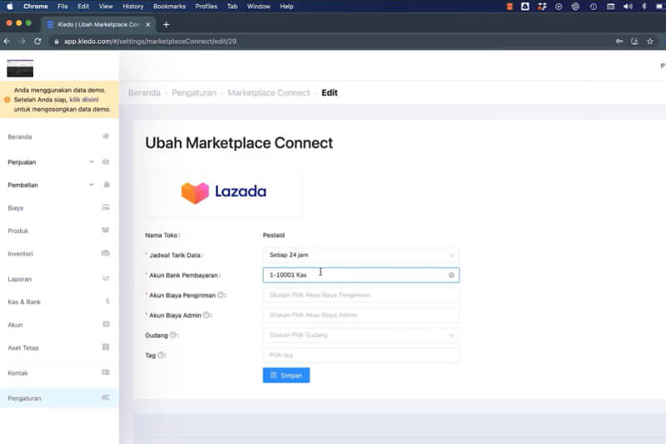
Task: Click the Kas & Bank dollar icon
Action: tap(107, 302)
